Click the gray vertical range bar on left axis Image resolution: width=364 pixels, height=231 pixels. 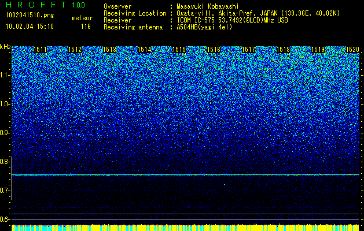click(x=11, y=178)
